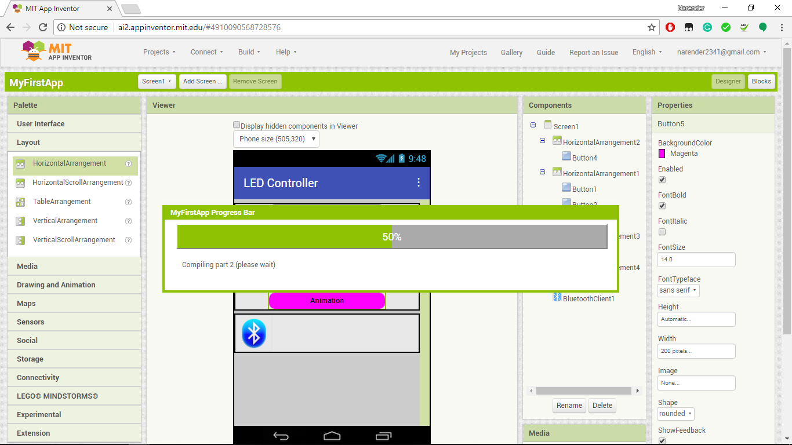Switch to the Blocks editor
This screenshot has height=445, width=792.
761,82
